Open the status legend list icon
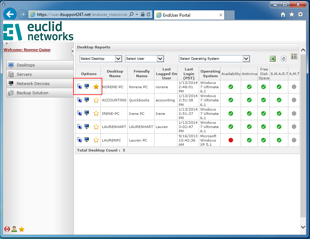 [294, 57]
